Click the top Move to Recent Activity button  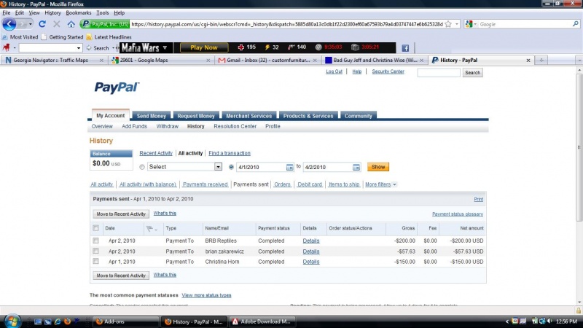121,214
